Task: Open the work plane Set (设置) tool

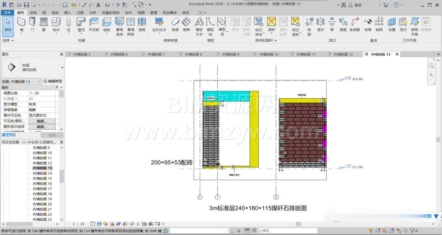Action: tap(392, 24)
